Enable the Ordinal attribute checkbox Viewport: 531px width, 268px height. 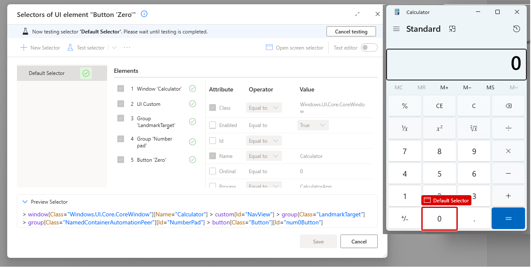point(213,171)
